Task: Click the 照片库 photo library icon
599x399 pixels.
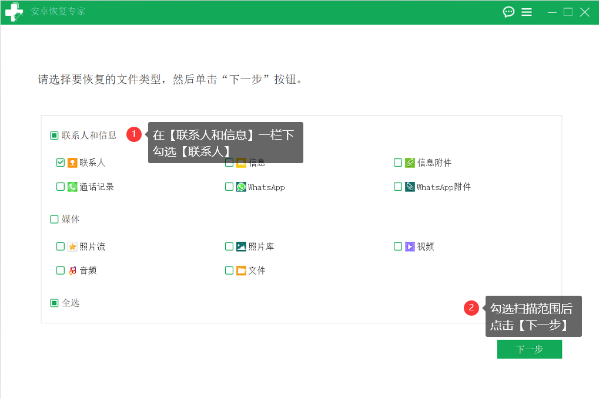Action: [240, 246]
